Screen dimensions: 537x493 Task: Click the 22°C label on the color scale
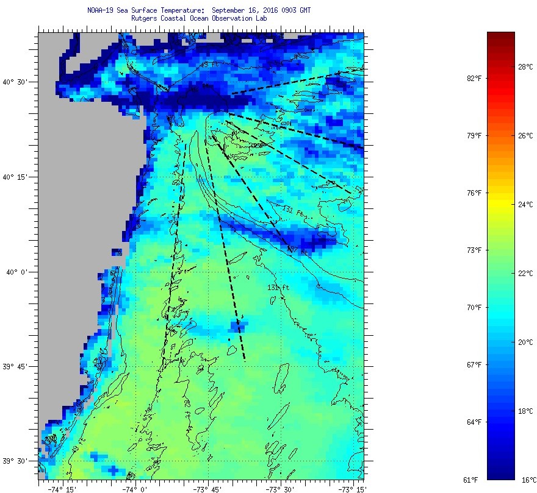pyautogui.click(x=525, y=274)
